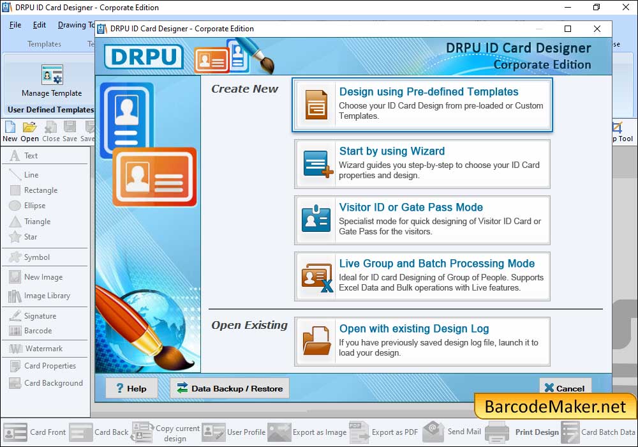Select the Barcode tool
Image resolution: width=638 pixels, height=447 pixels.
pos(31,331)
